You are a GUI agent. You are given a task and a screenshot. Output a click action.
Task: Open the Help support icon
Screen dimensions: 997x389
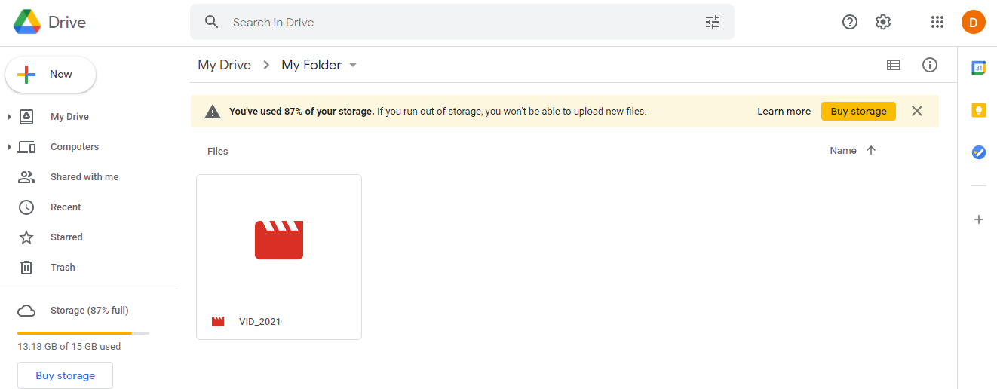(x=850, y=22)
